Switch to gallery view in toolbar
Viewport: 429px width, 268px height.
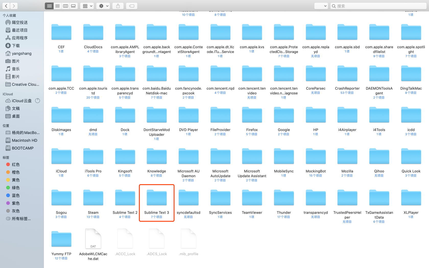73,6
